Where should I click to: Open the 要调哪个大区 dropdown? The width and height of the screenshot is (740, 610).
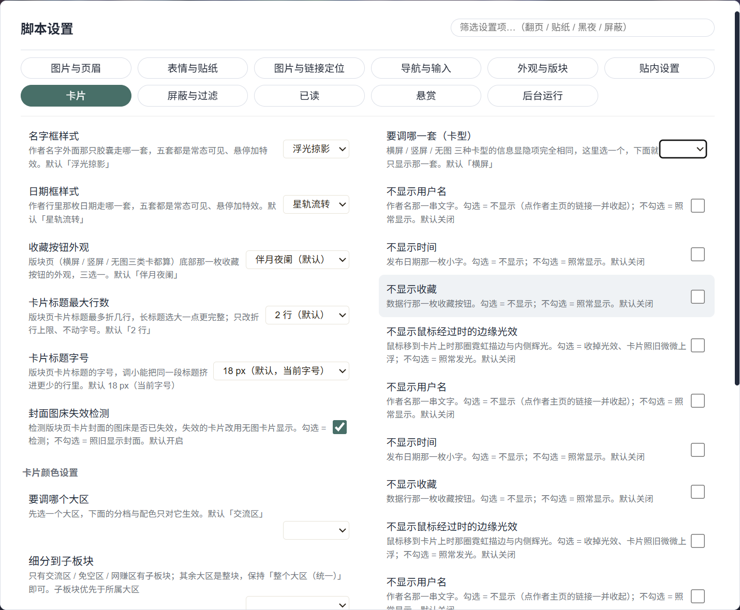click(316, 530)
